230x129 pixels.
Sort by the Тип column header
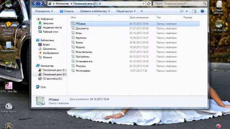pyautogui.click(x=158, y=18)
